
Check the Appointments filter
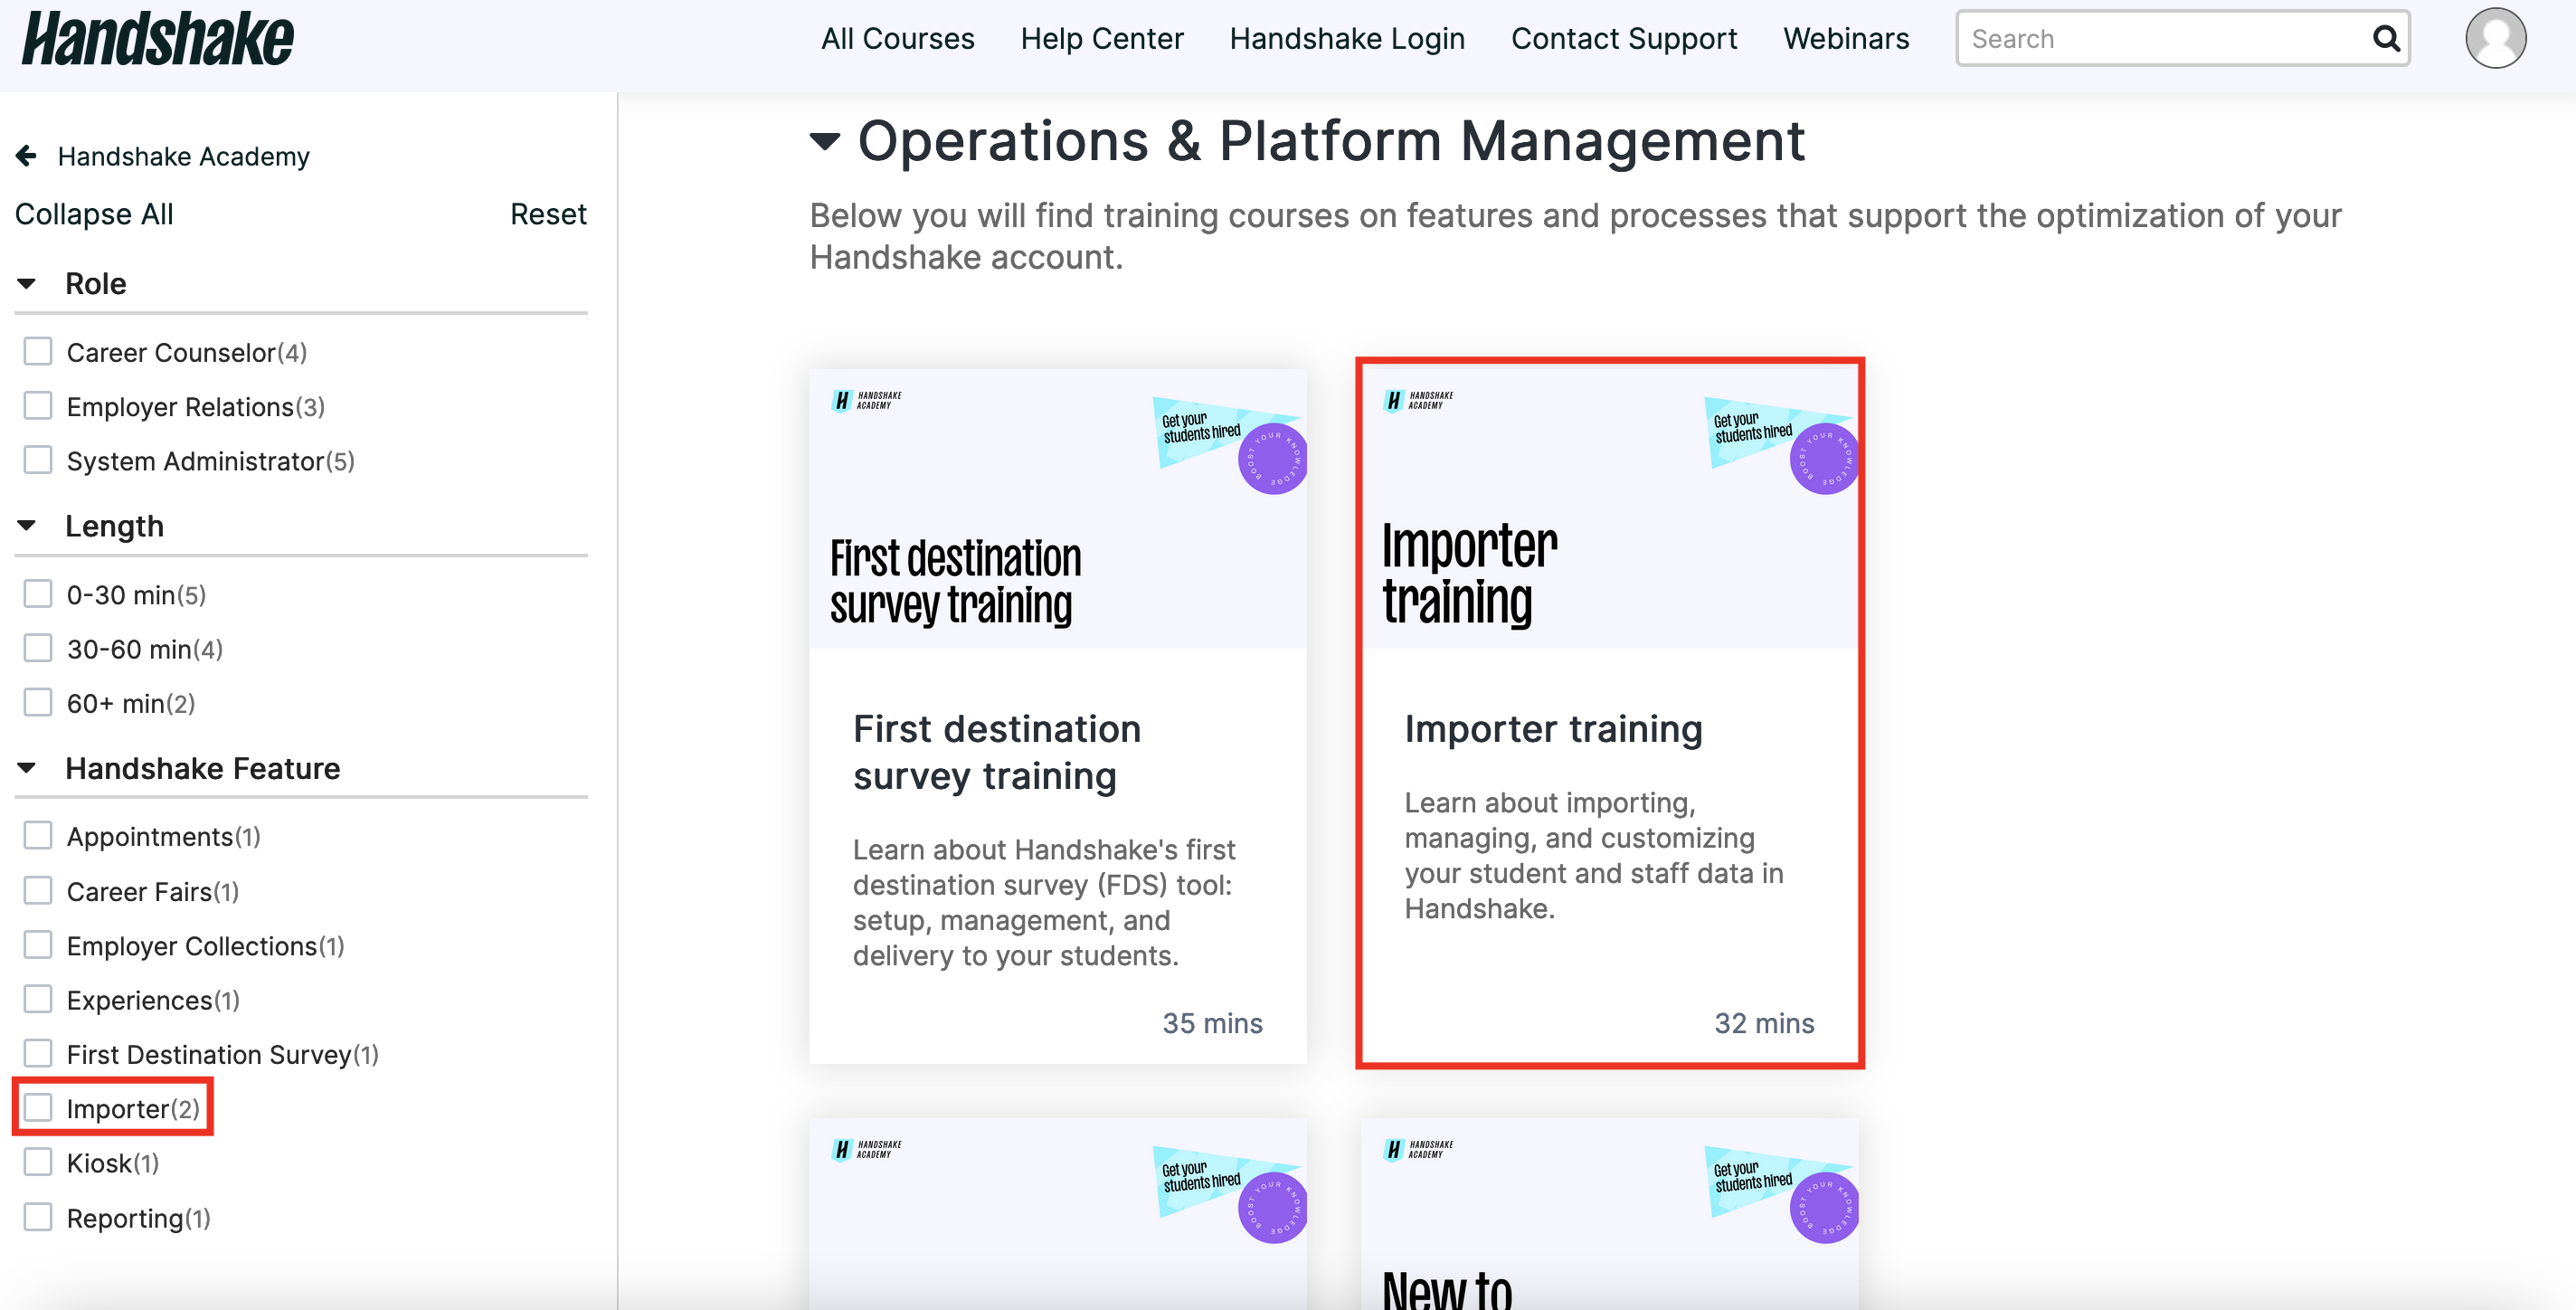click(x=38, y=835)
